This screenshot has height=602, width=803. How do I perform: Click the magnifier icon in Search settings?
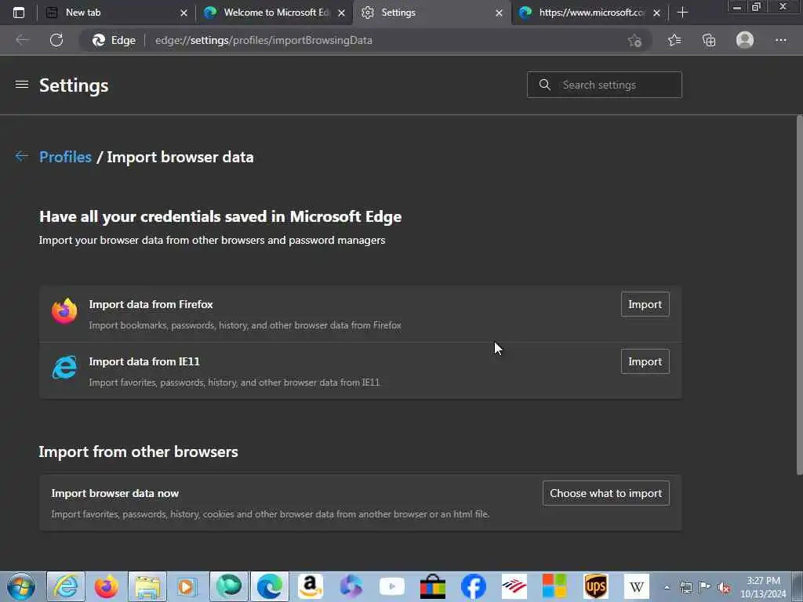pos(545,85)
